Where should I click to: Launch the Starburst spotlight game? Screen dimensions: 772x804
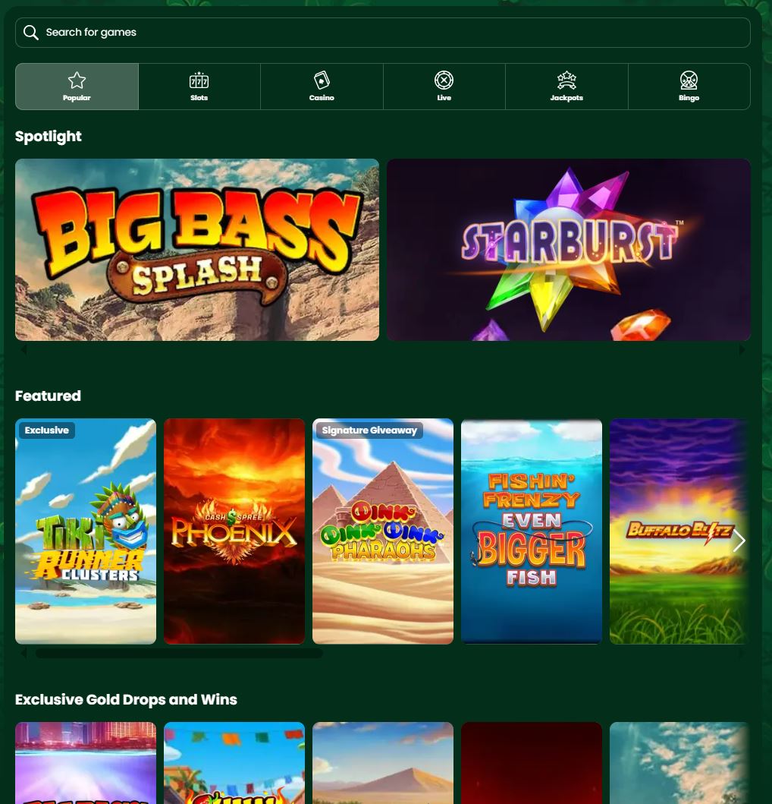(x=569, y=250)
